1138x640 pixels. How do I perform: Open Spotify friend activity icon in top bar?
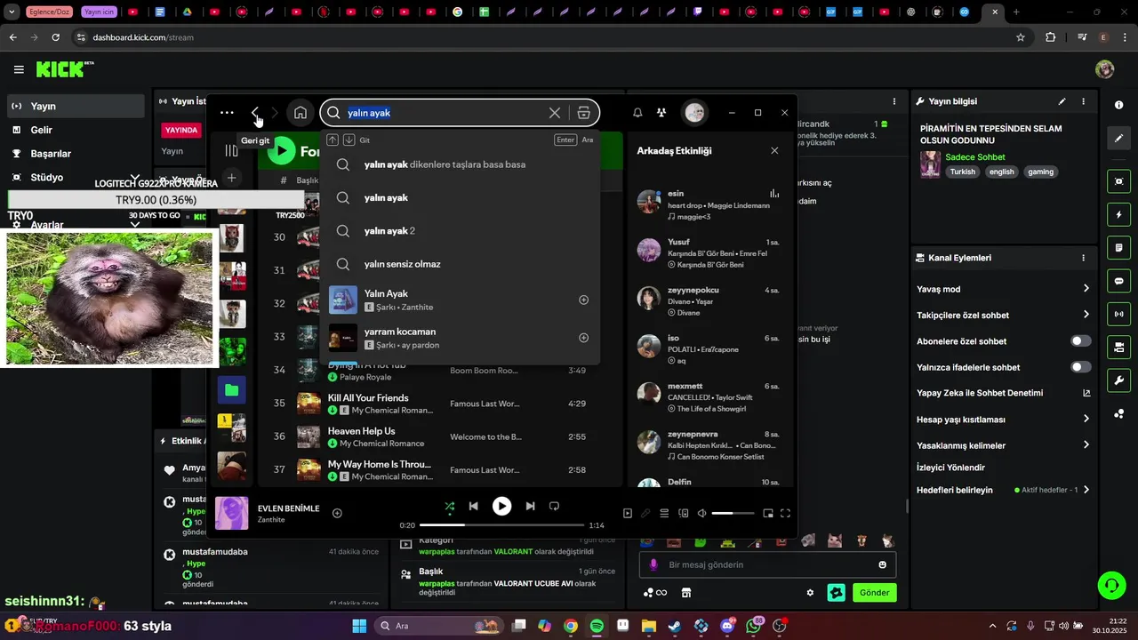(x=661, y=113)
